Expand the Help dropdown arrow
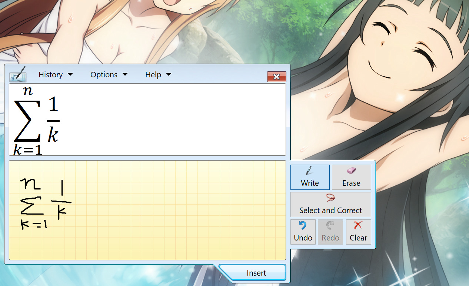Screen dimensions: 469x286 pos(169,75)
